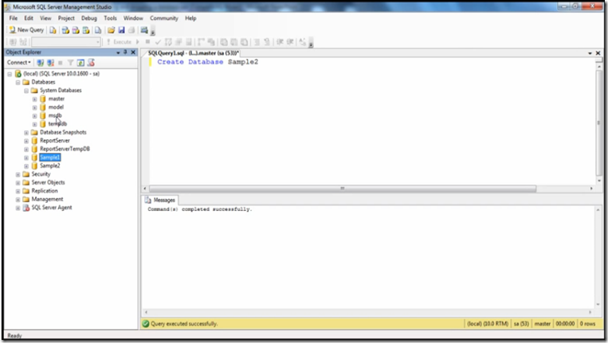Click the Connect icon in the query toolbar

tap(13, 42)
